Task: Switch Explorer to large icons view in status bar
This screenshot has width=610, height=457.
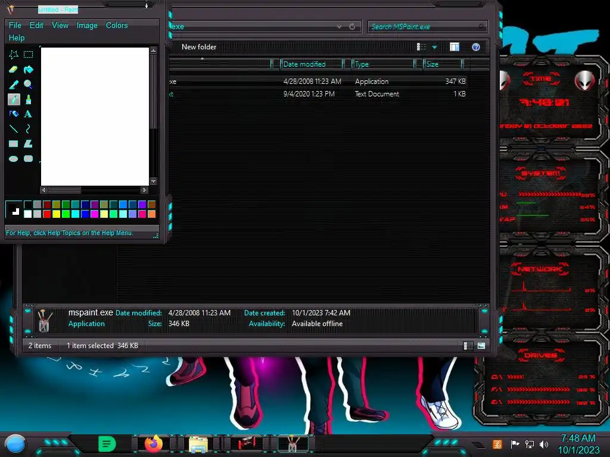Action: (x=481, y=346)
